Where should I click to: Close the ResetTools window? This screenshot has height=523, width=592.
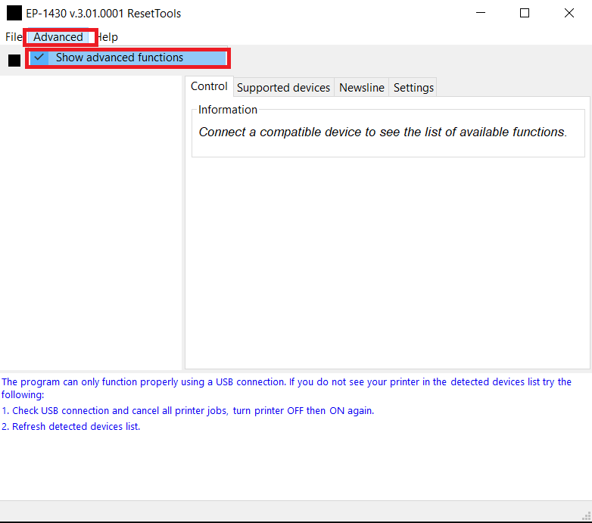(569, 13)
